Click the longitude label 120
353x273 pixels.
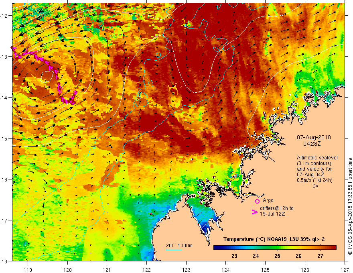(x=67, y=270)
